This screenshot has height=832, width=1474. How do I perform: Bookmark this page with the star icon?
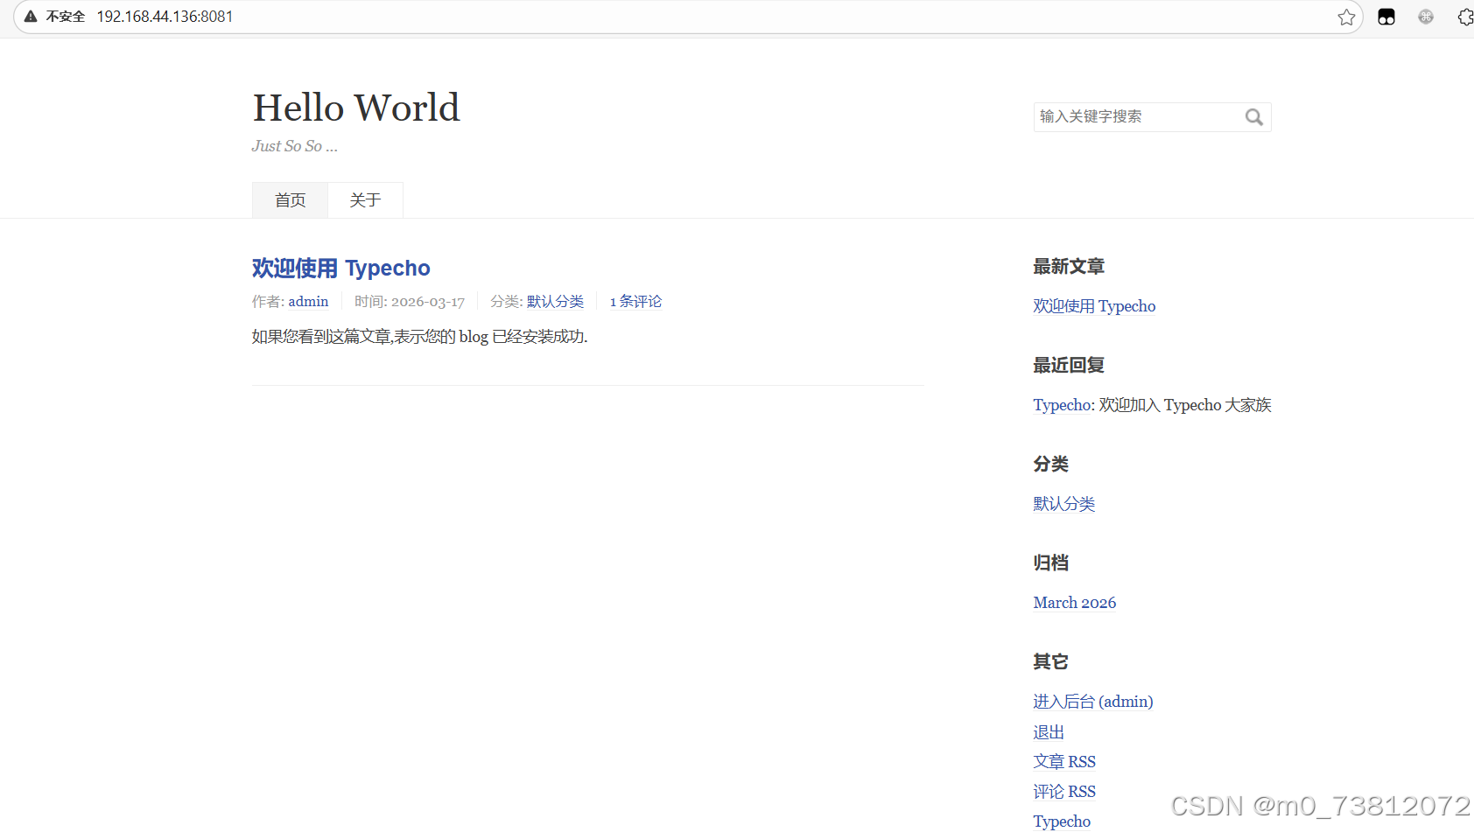[1346, 17]
